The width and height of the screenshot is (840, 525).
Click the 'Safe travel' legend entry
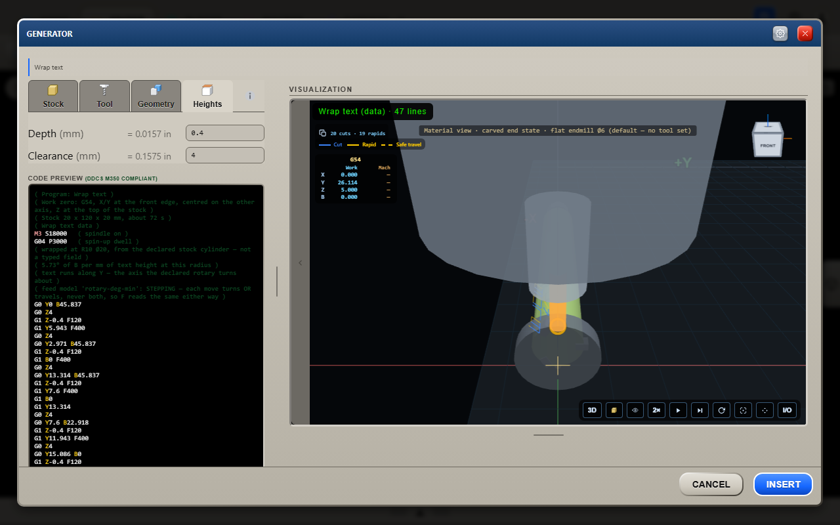pos(402,144)
